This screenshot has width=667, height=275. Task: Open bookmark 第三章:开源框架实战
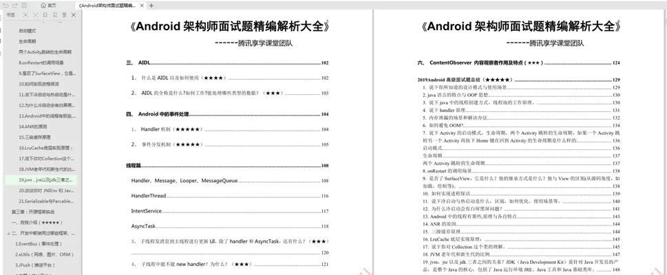[33, 212]
